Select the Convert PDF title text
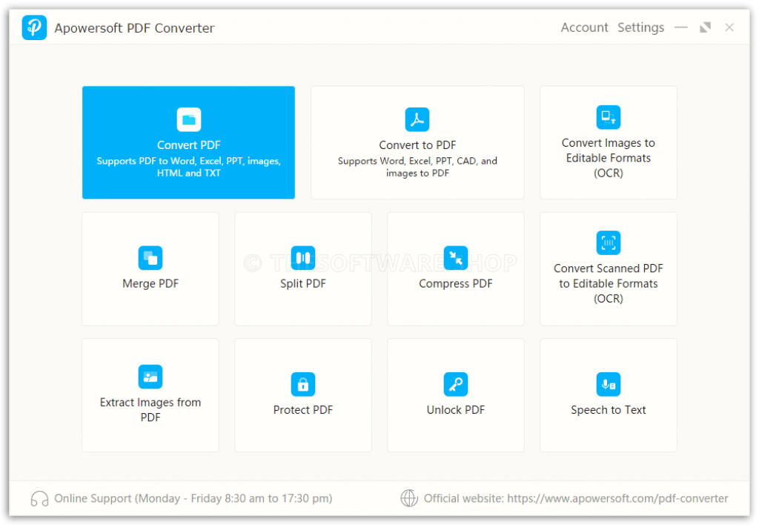Image resolution: width=759 pixels, height=525 pixels. tap(188, 145)
